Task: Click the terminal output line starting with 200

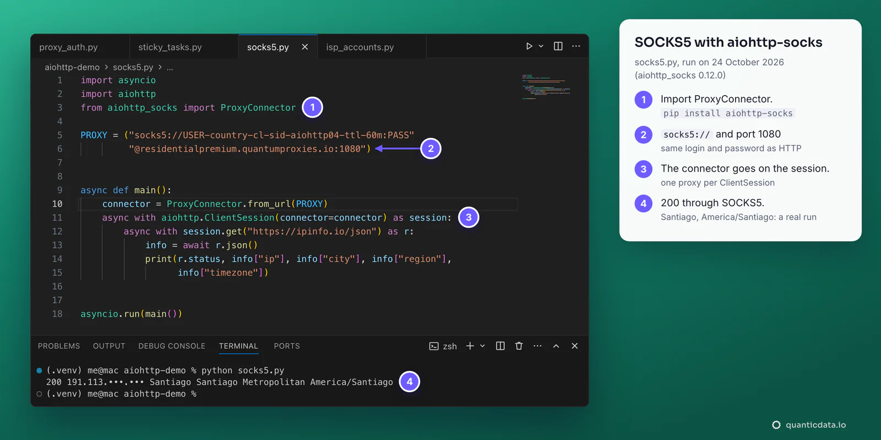Action: [x=220, y=382]
